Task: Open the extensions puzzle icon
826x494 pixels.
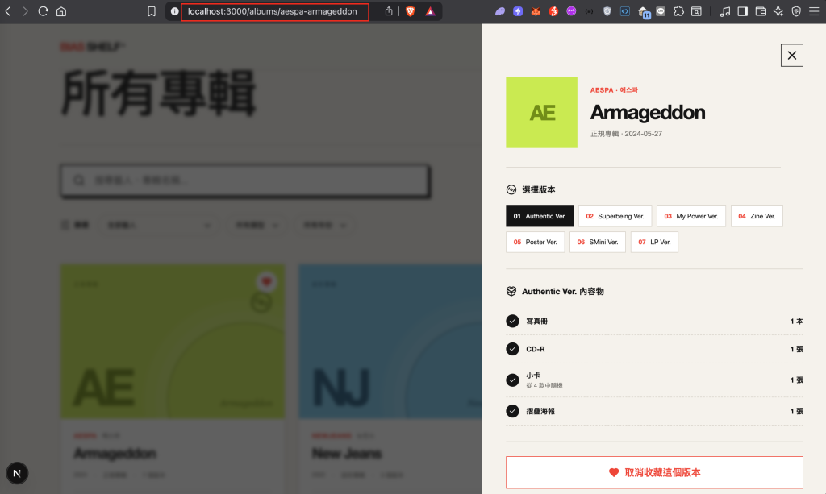Action: click(x=678, y=11)
